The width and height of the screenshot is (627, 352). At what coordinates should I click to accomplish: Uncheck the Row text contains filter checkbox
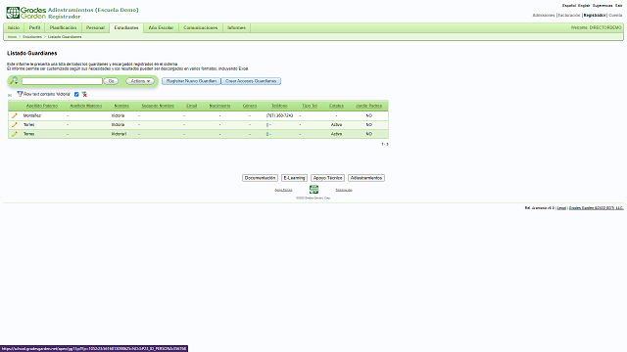click(x=76, y=94)
